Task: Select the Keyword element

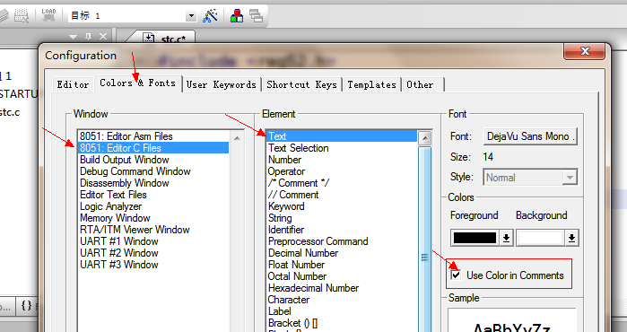Action: [x=342, y=206]
